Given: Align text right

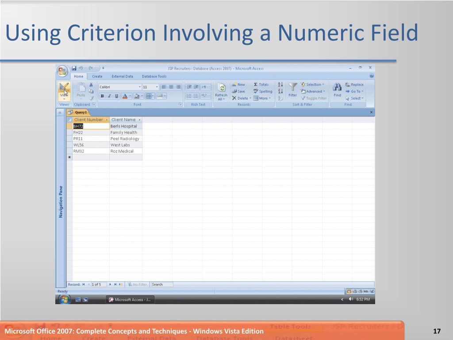Looking at the screenshot, I should (x=178, y=87).
